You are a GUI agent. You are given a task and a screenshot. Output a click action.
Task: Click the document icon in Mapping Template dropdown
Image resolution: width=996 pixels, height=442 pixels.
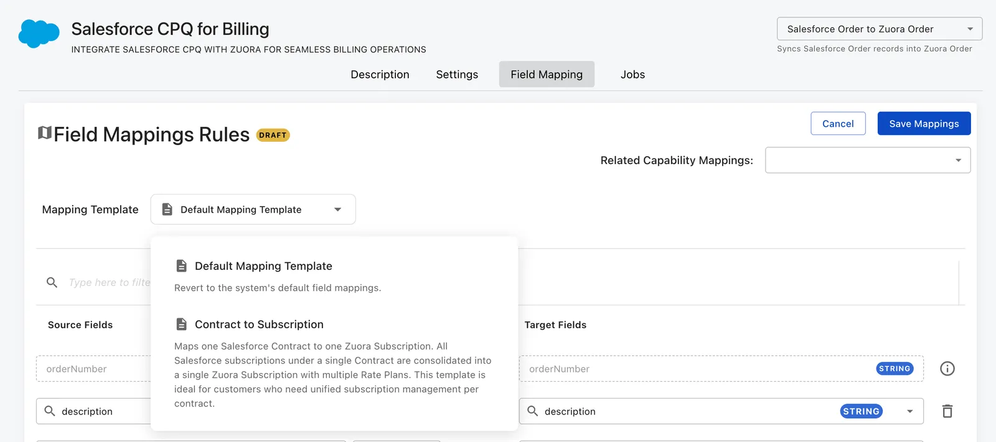(167, 209)
